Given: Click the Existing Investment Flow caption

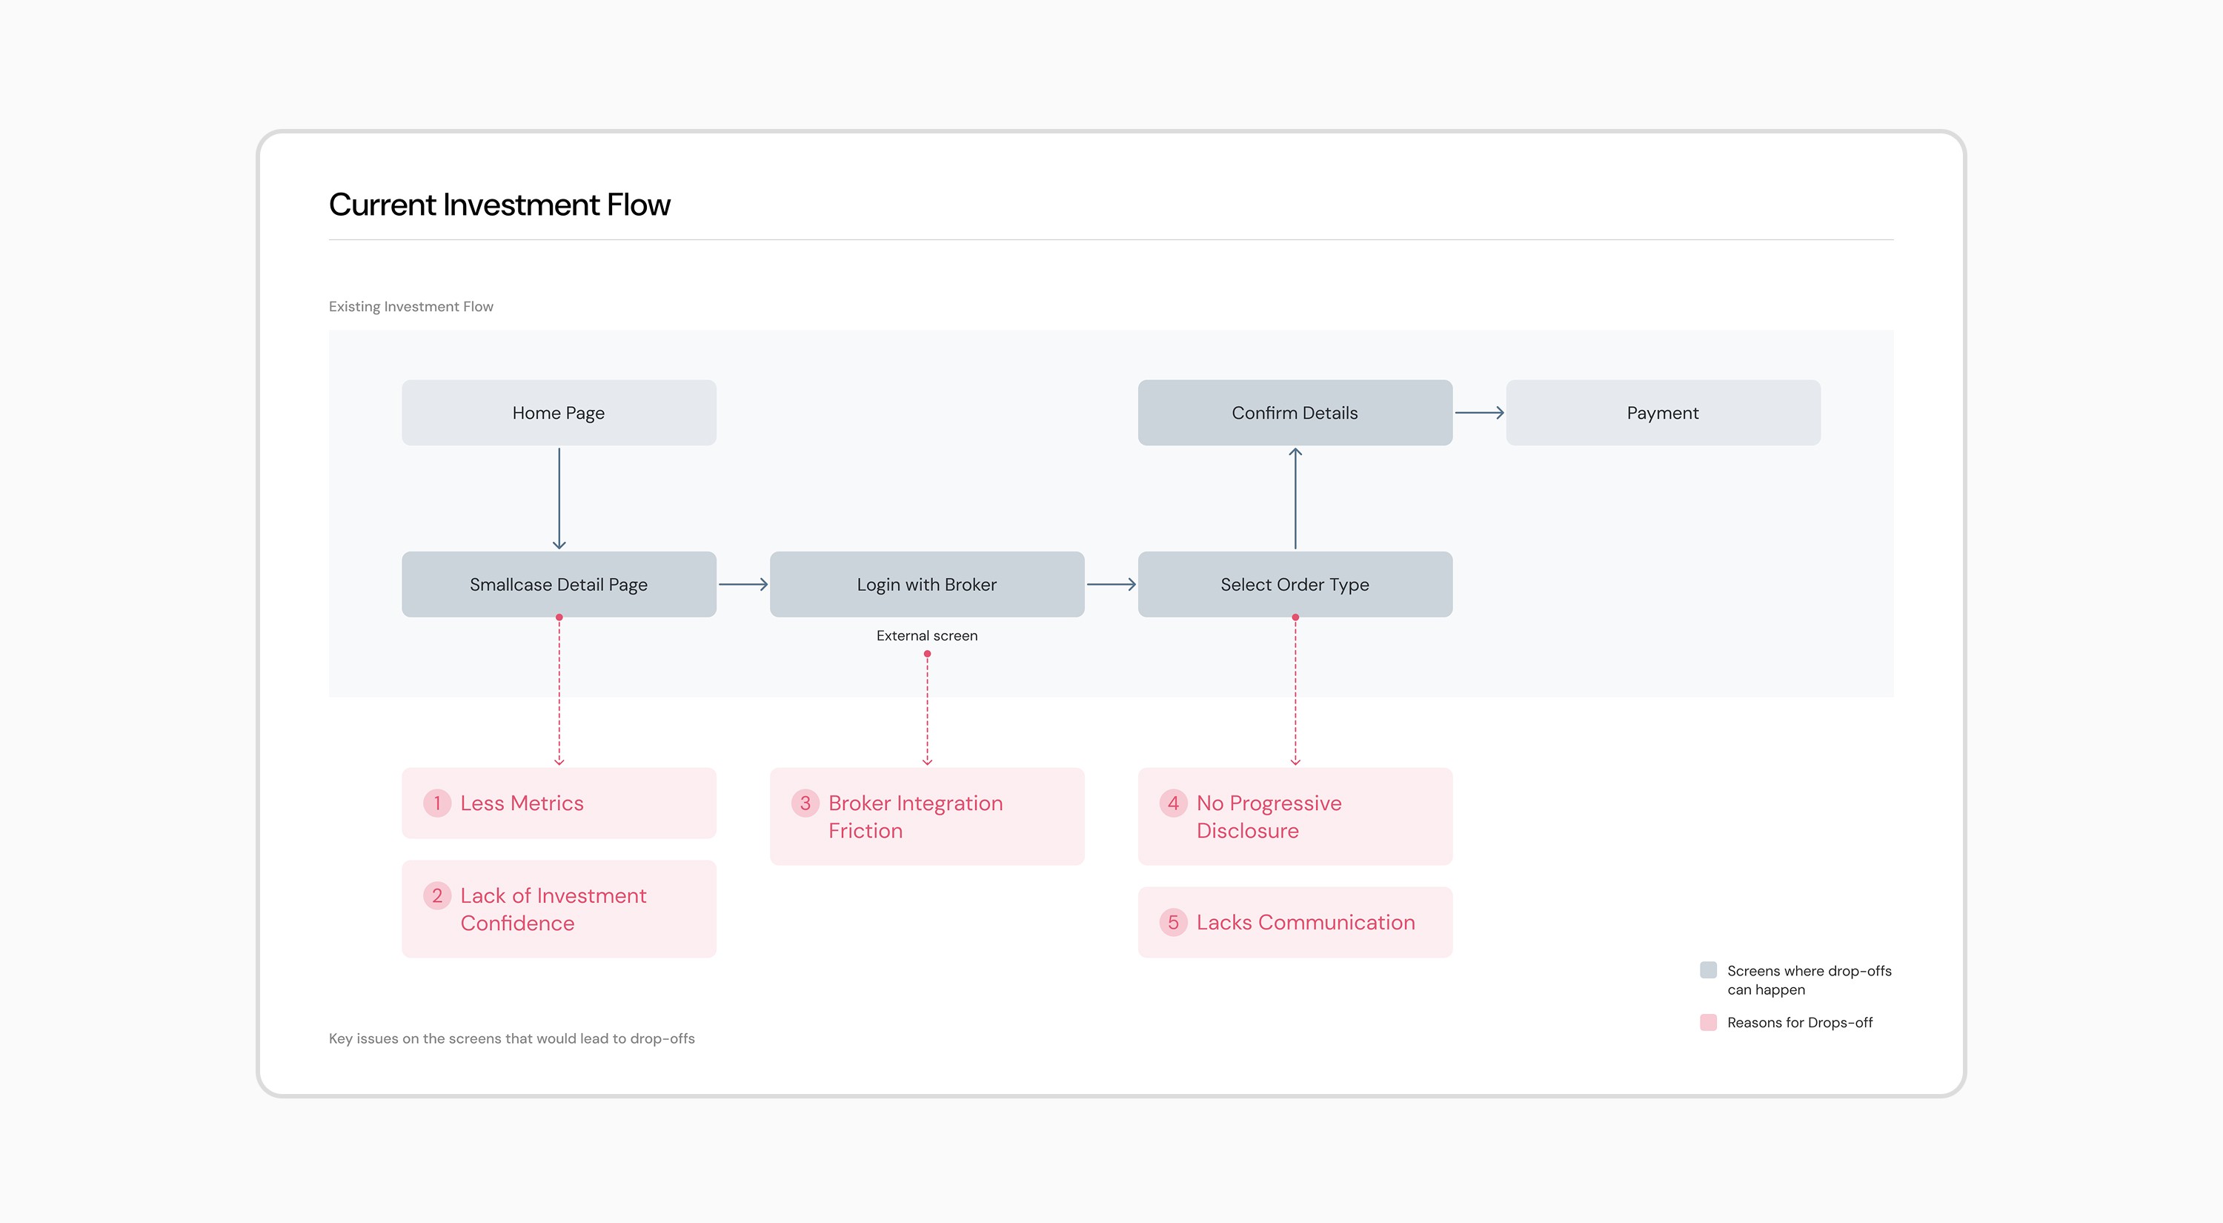Looking at the screenshot, I should [x=411, y=306].
